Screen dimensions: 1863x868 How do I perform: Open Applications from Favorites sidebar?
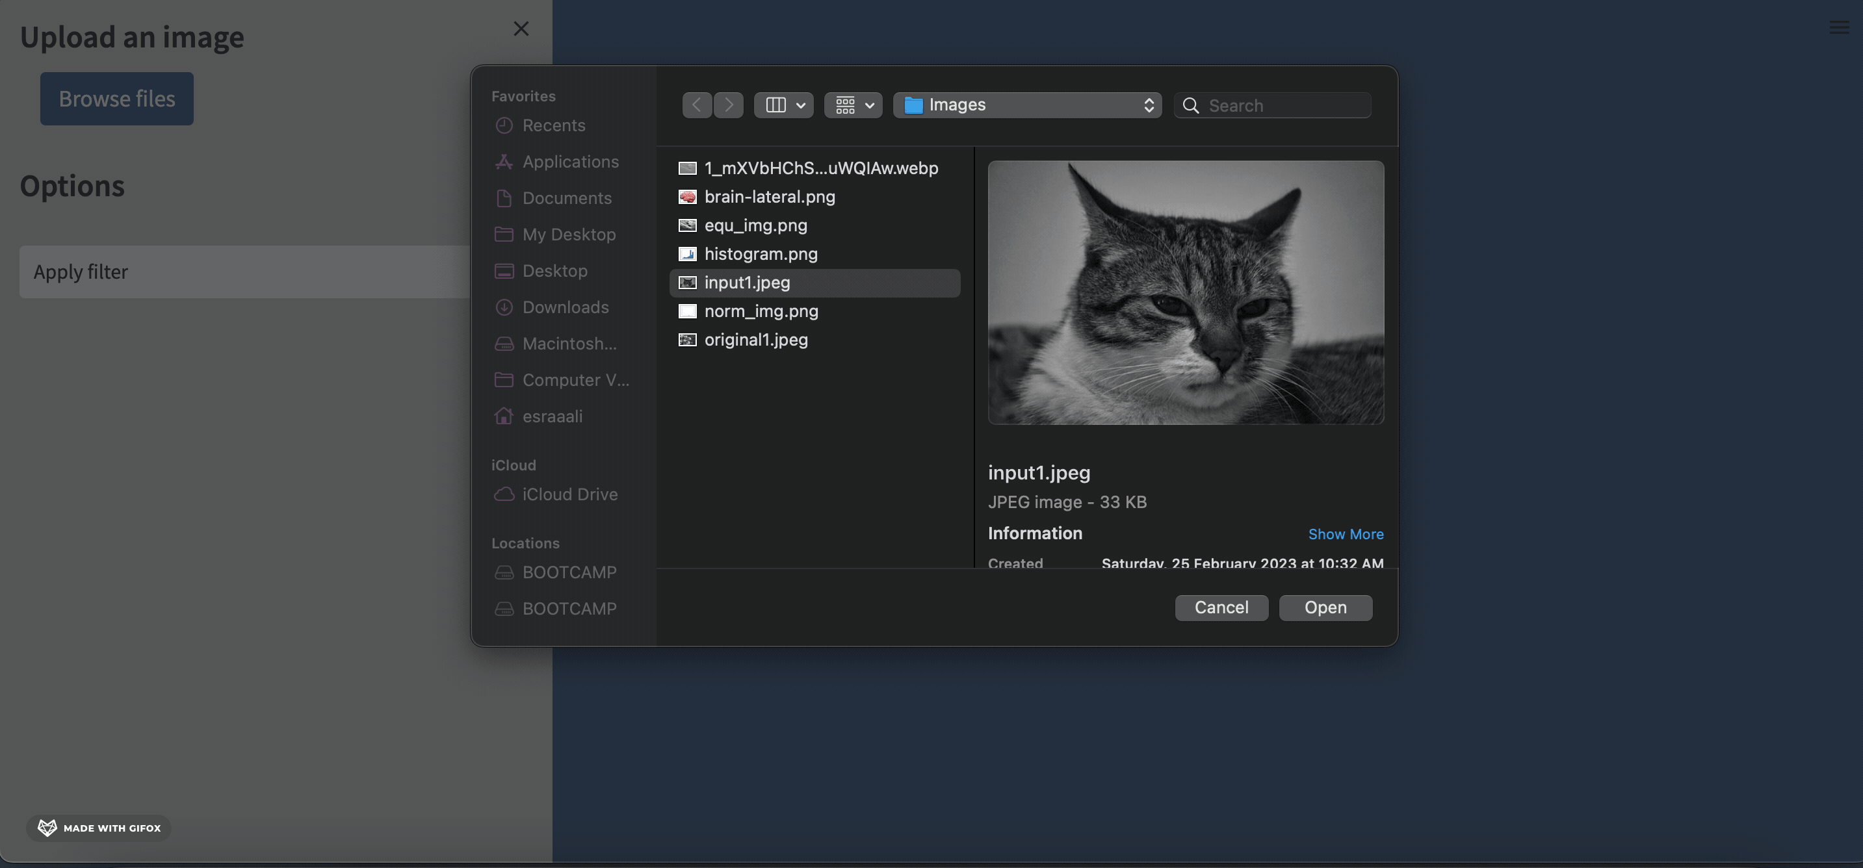coord(570,162)
